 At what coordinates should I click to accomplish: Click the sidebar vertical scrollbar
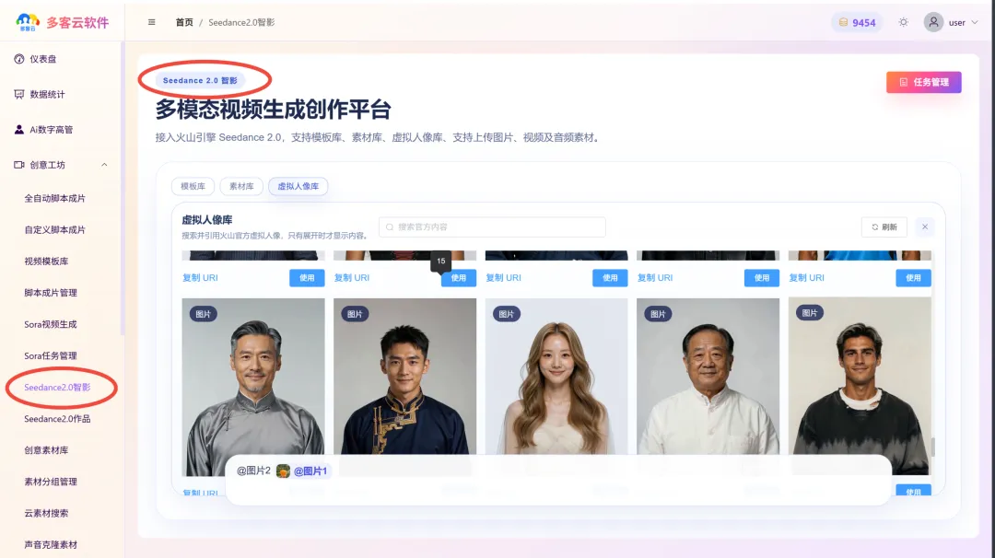(122, 189)
